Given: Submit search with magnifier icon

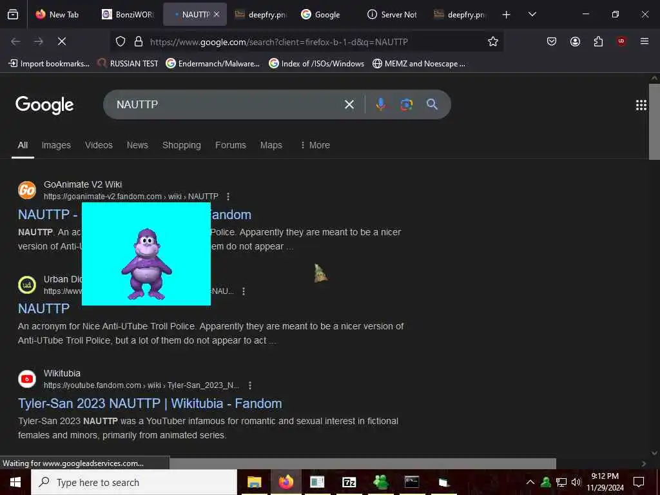Looking at the screenshot, I should [x=432, y=104].
